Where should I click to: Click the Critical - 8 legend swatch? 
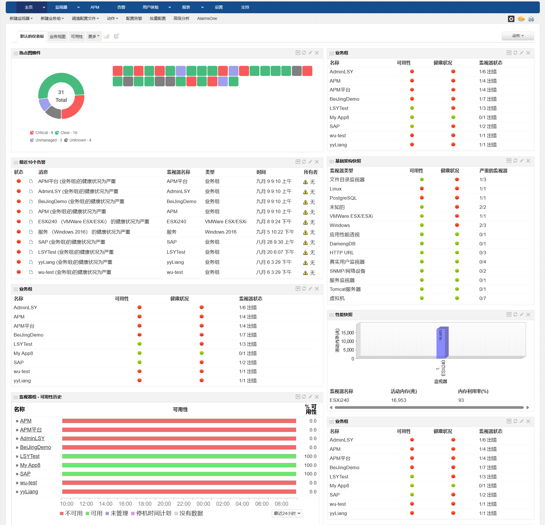tap(32, 133)
